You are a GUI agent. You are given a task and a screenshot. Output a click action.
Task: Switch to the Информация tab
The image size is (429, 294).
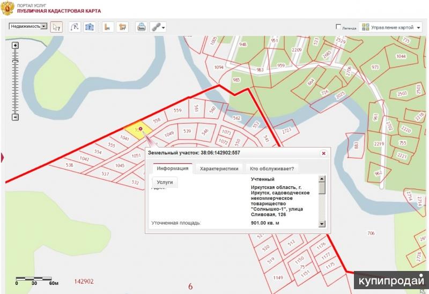coord(172,168)
